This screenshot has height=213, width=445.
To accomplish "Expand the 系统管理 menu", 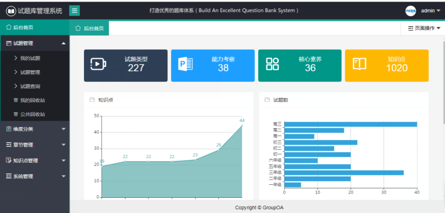I will coord(34,176).
